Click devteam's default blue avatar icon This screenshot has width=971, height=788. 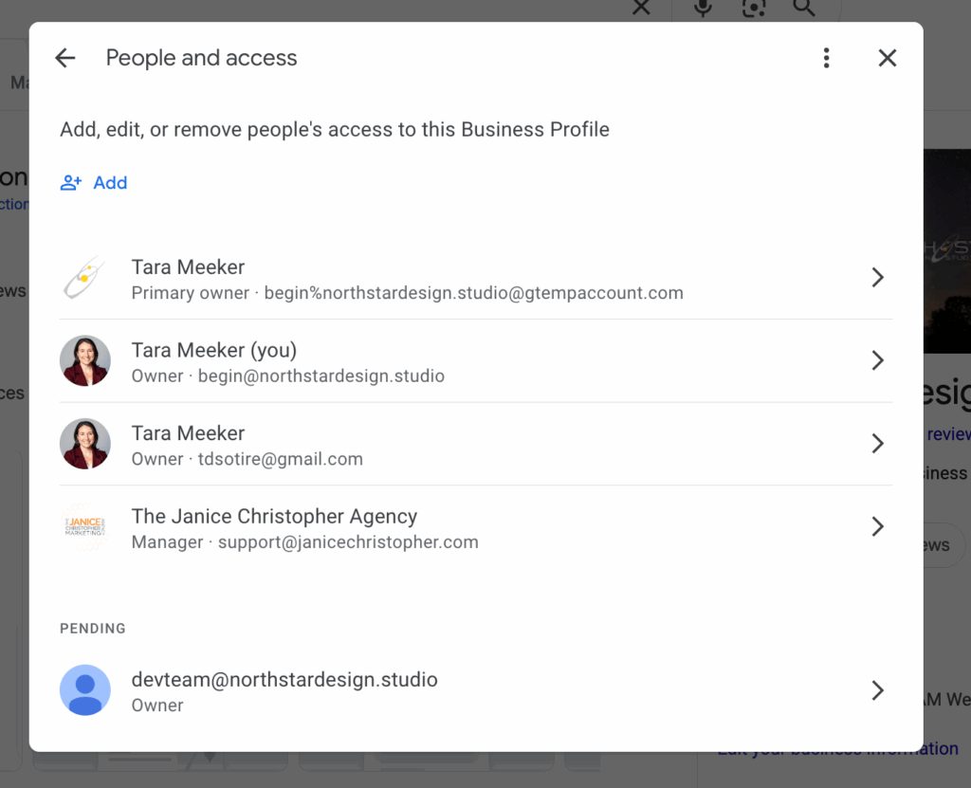click(85, 690)
